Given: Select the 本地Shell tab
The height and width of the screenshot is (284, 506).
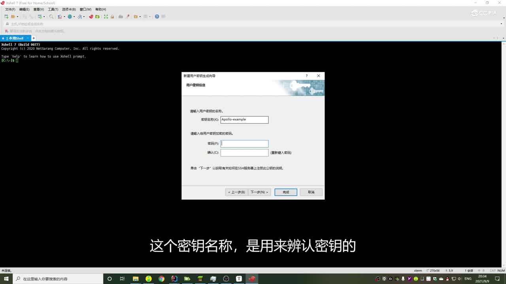Looking at the screenshot, I should (x=15, y=38).
